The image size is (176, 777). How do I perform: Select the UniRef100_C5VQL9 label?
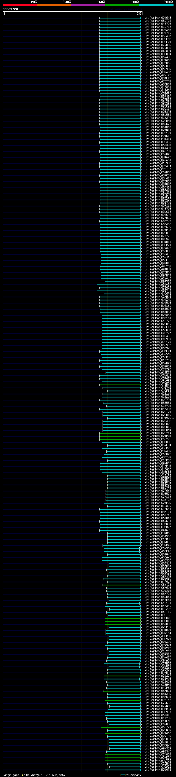[158, 375]
